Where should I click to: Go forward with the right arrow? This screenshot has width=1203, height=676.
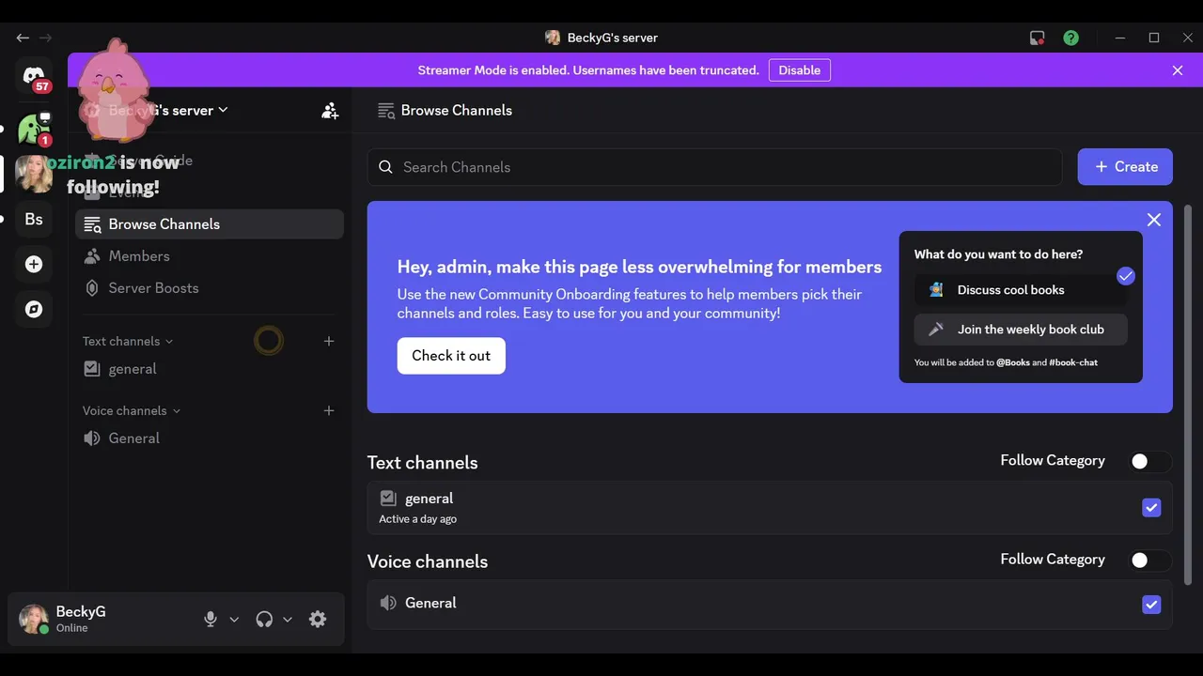pos(45,38)
